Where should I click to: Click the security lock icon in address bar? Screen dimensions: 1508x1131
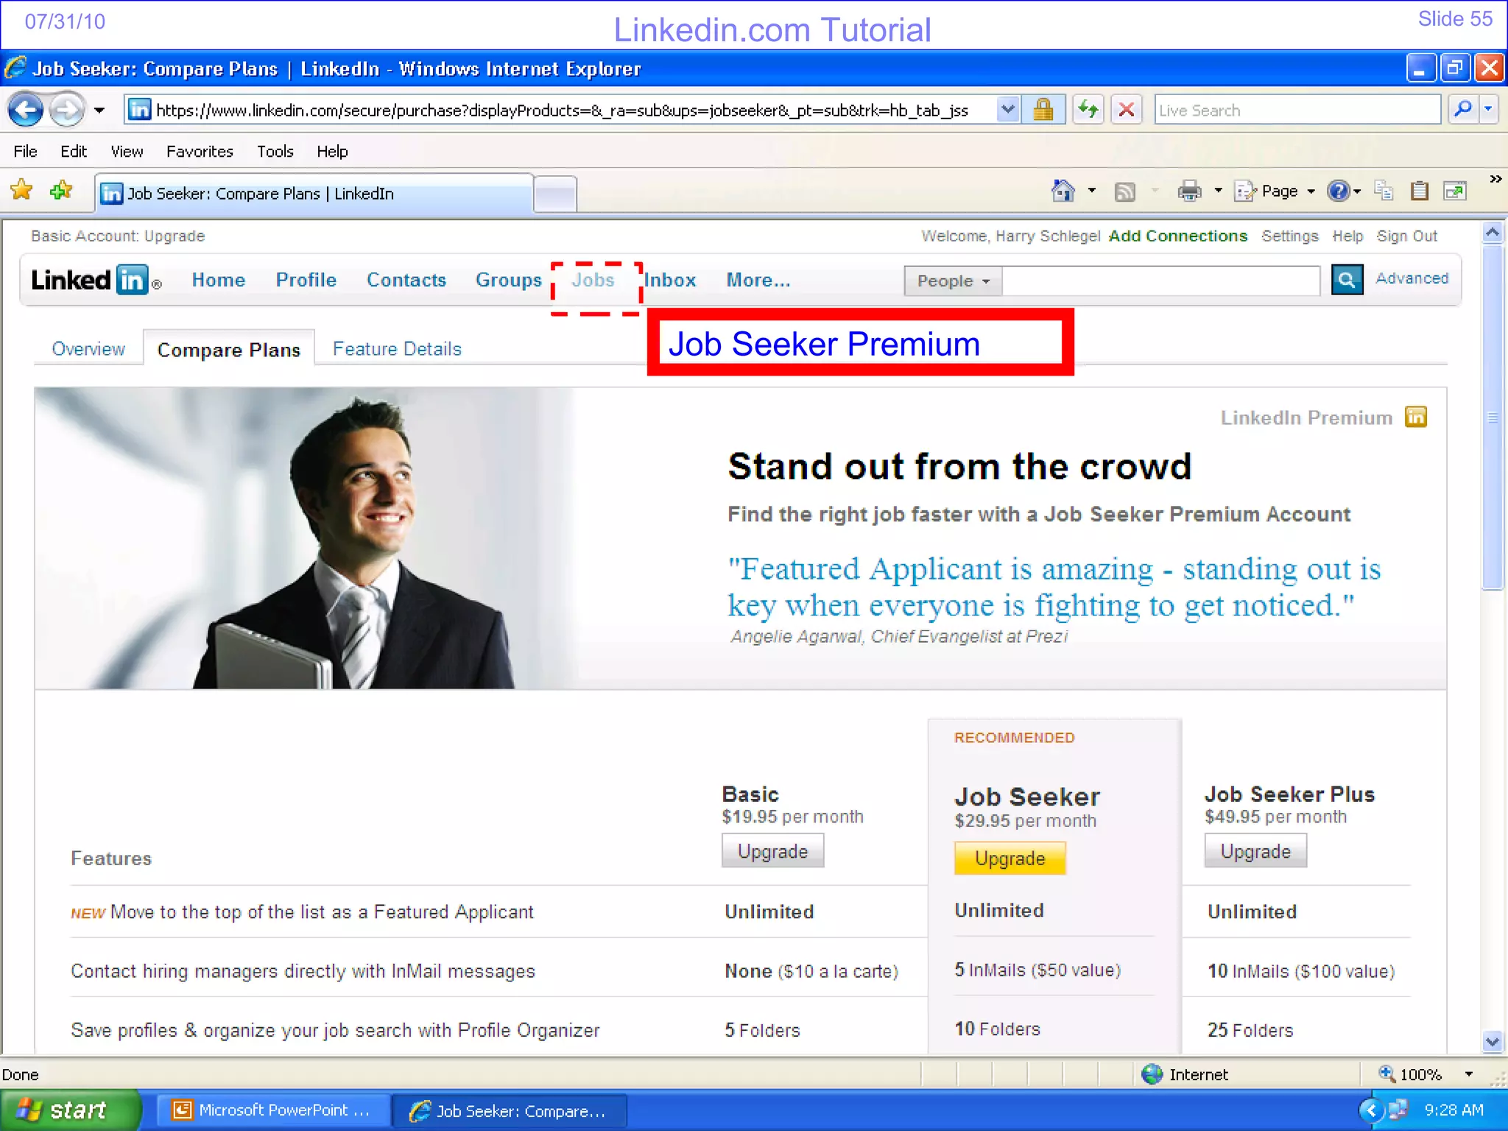(1043, 110)
